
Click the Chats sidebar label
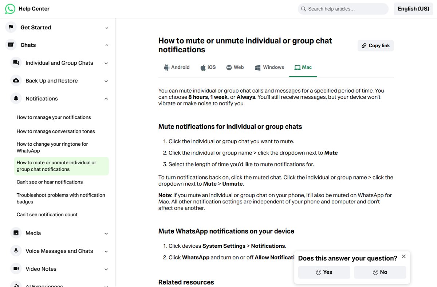click(28, 45)
